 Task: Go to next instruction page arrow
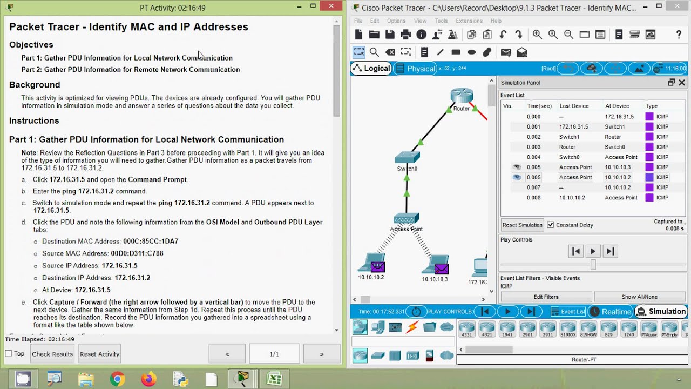[321, 354]
